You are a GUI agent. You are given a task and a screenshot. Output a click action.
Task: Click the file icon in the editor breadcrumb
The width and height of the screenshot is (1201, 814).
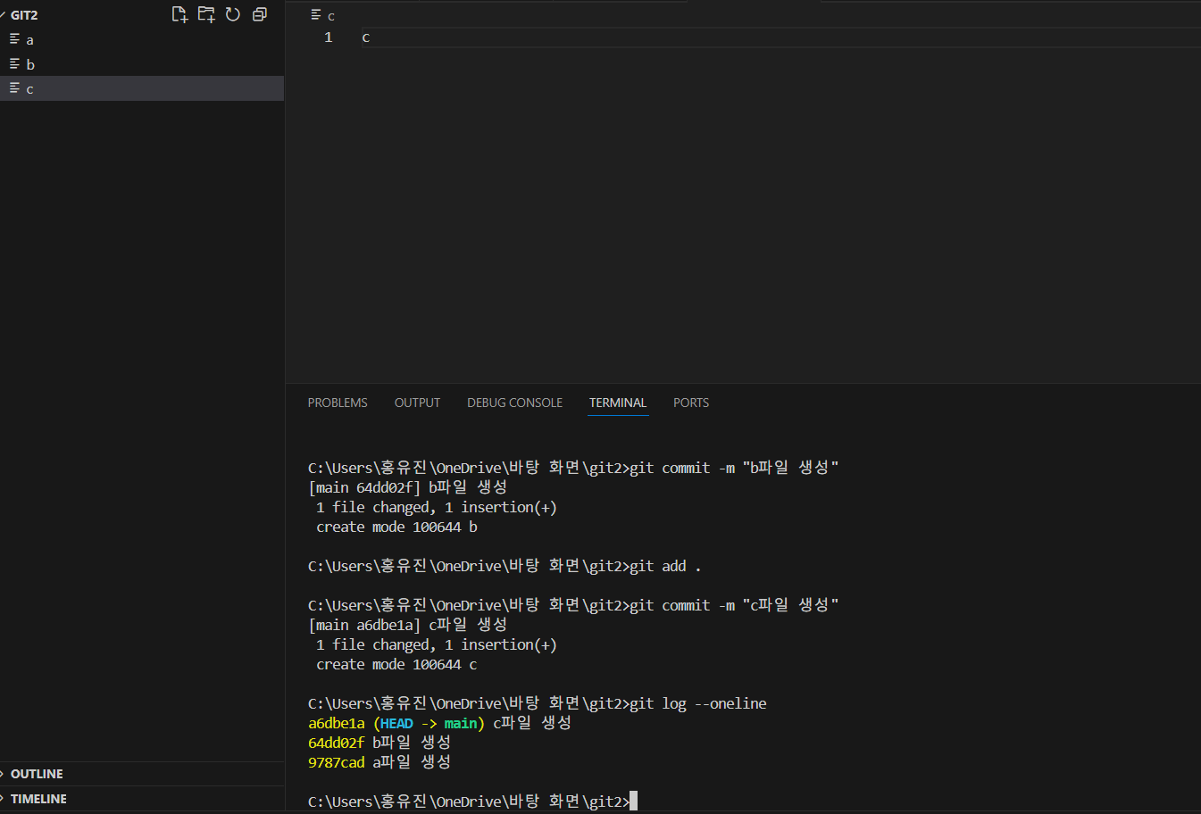(x=316, y=15)
